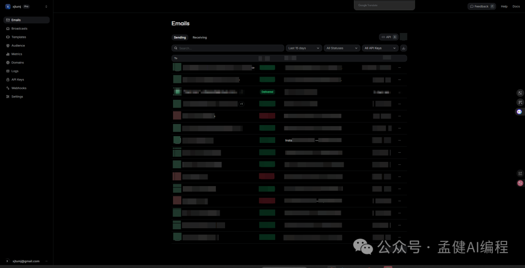Focus the email Search field
The width and height of the screenshot is (525, 268).
[227, 48]
